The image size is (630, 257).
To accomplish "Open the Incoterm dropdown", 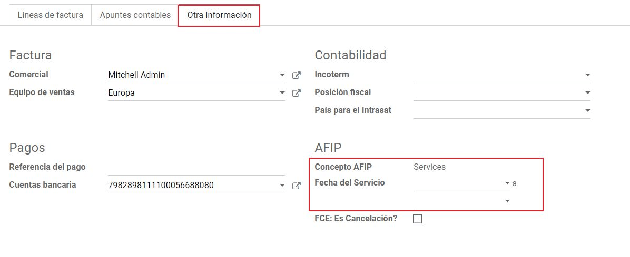I will coord(588,75).
